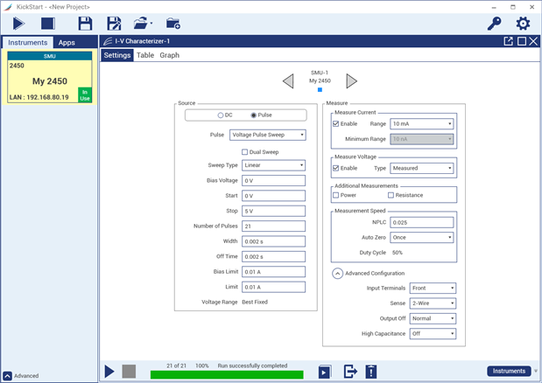Screen dimensions: 542x383
Task: Click the Save project icon in toolbar
Action: 85,24
